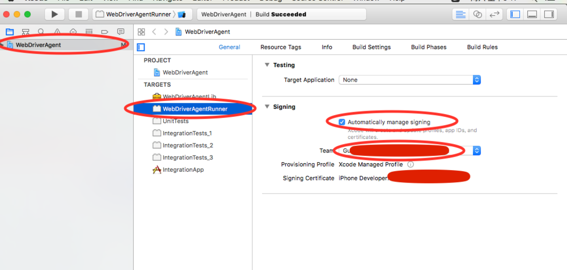Stop the running task
Viewport: 567px width, 270px height.
[78, 15]
